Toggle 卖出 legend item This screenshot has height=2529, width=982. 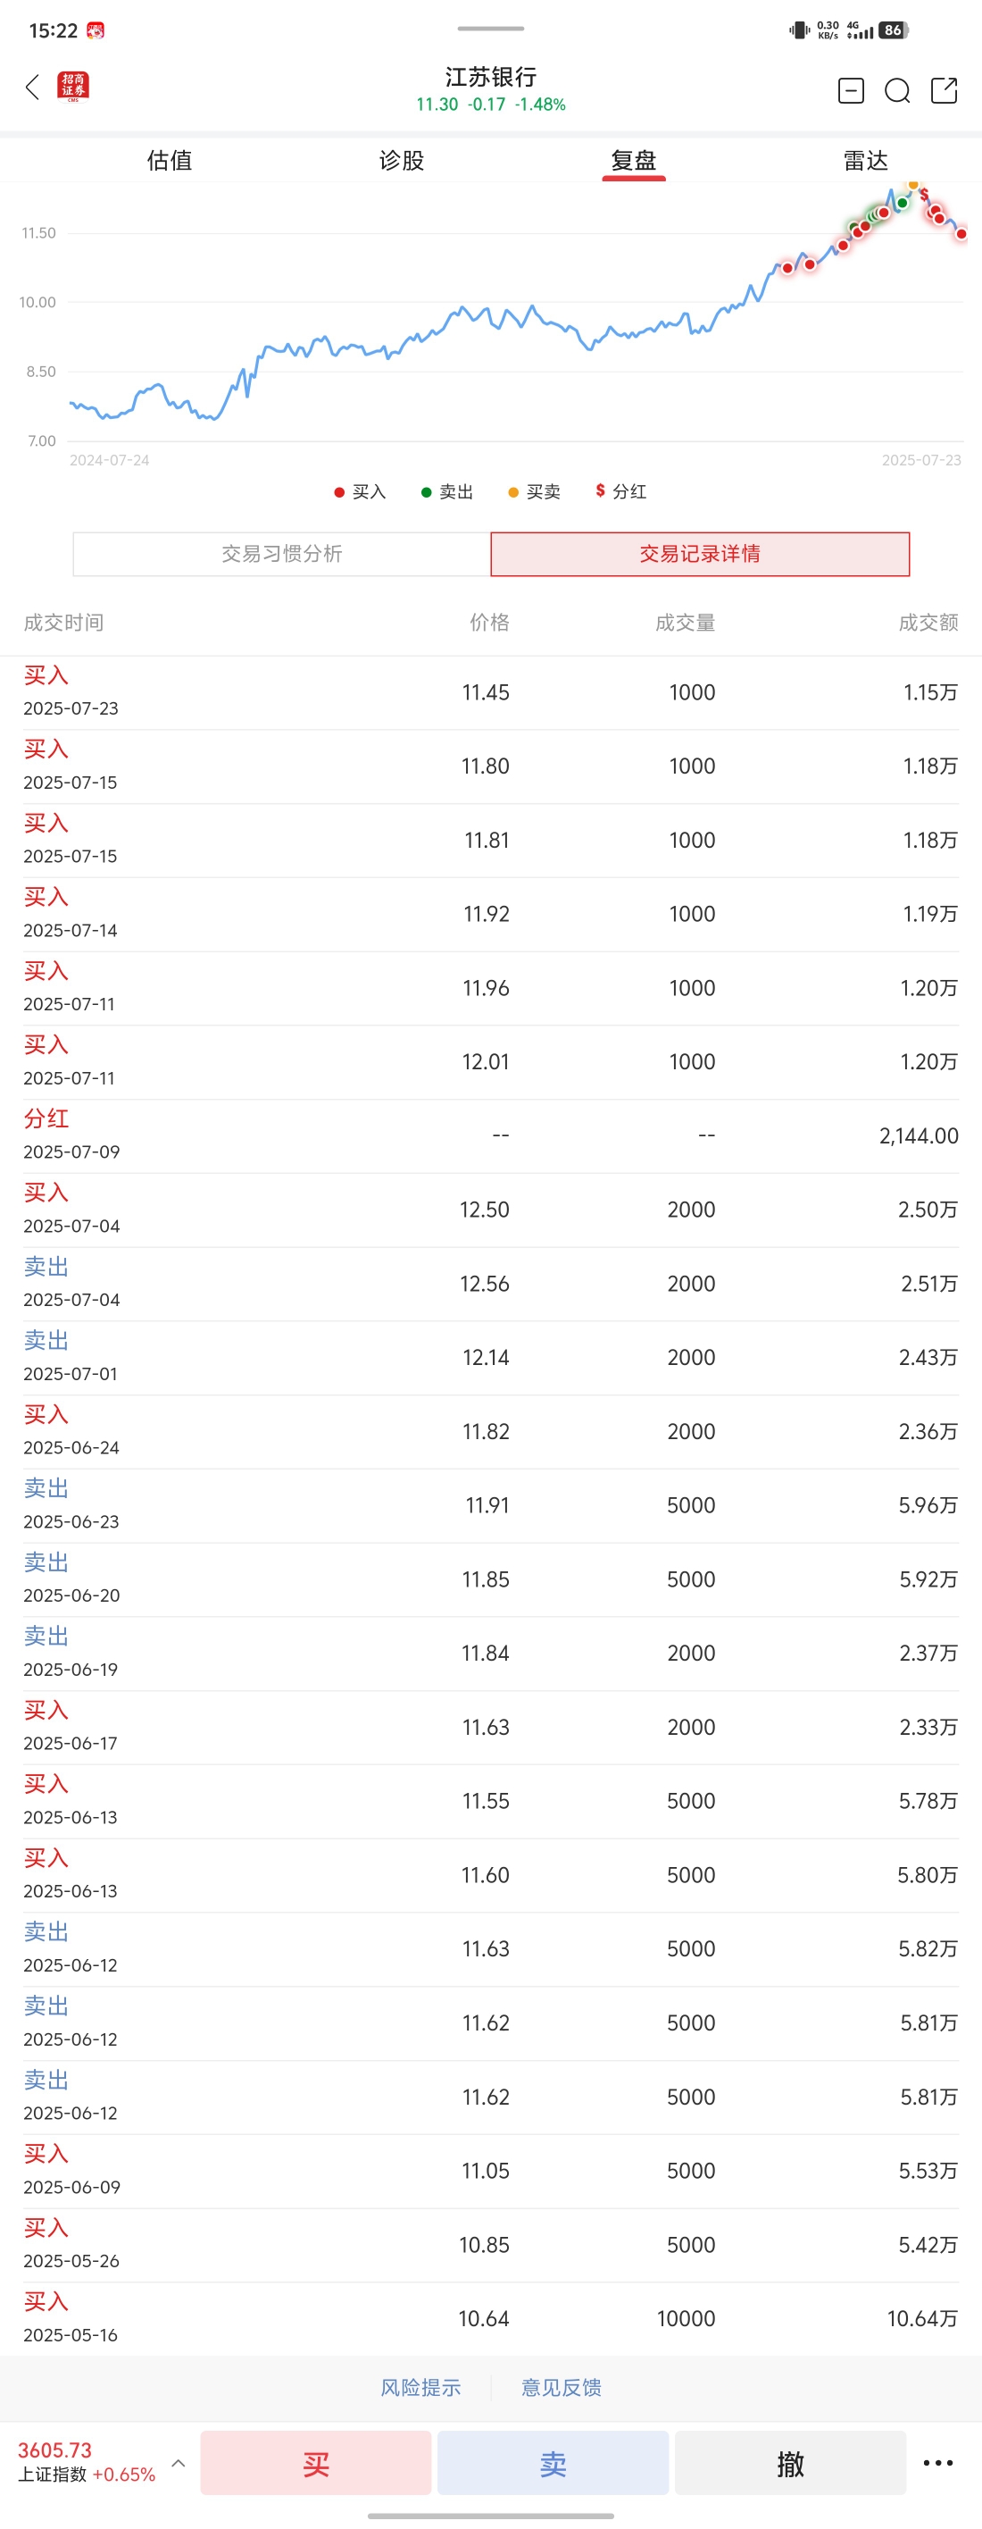447,492
